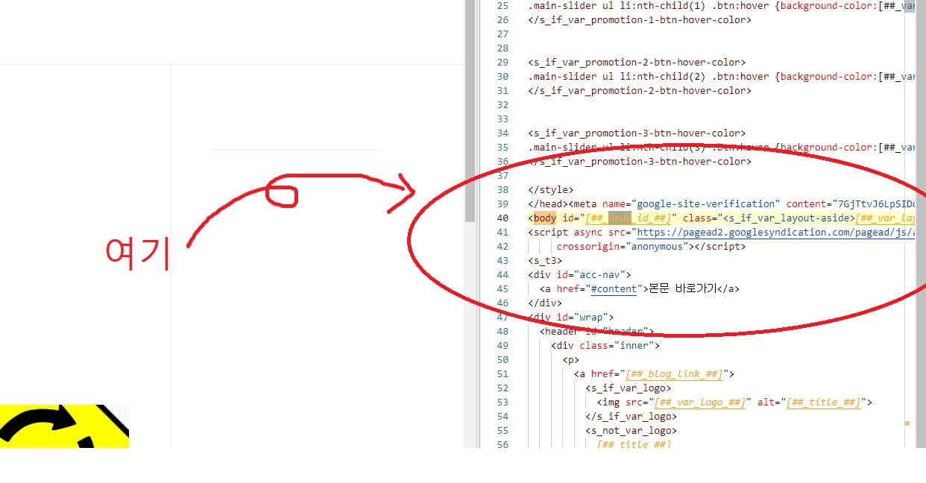Click the <script async tag on line 41
Image resolution: width=926 pixels, height=483 pixels.
click(x=566, y=233)
